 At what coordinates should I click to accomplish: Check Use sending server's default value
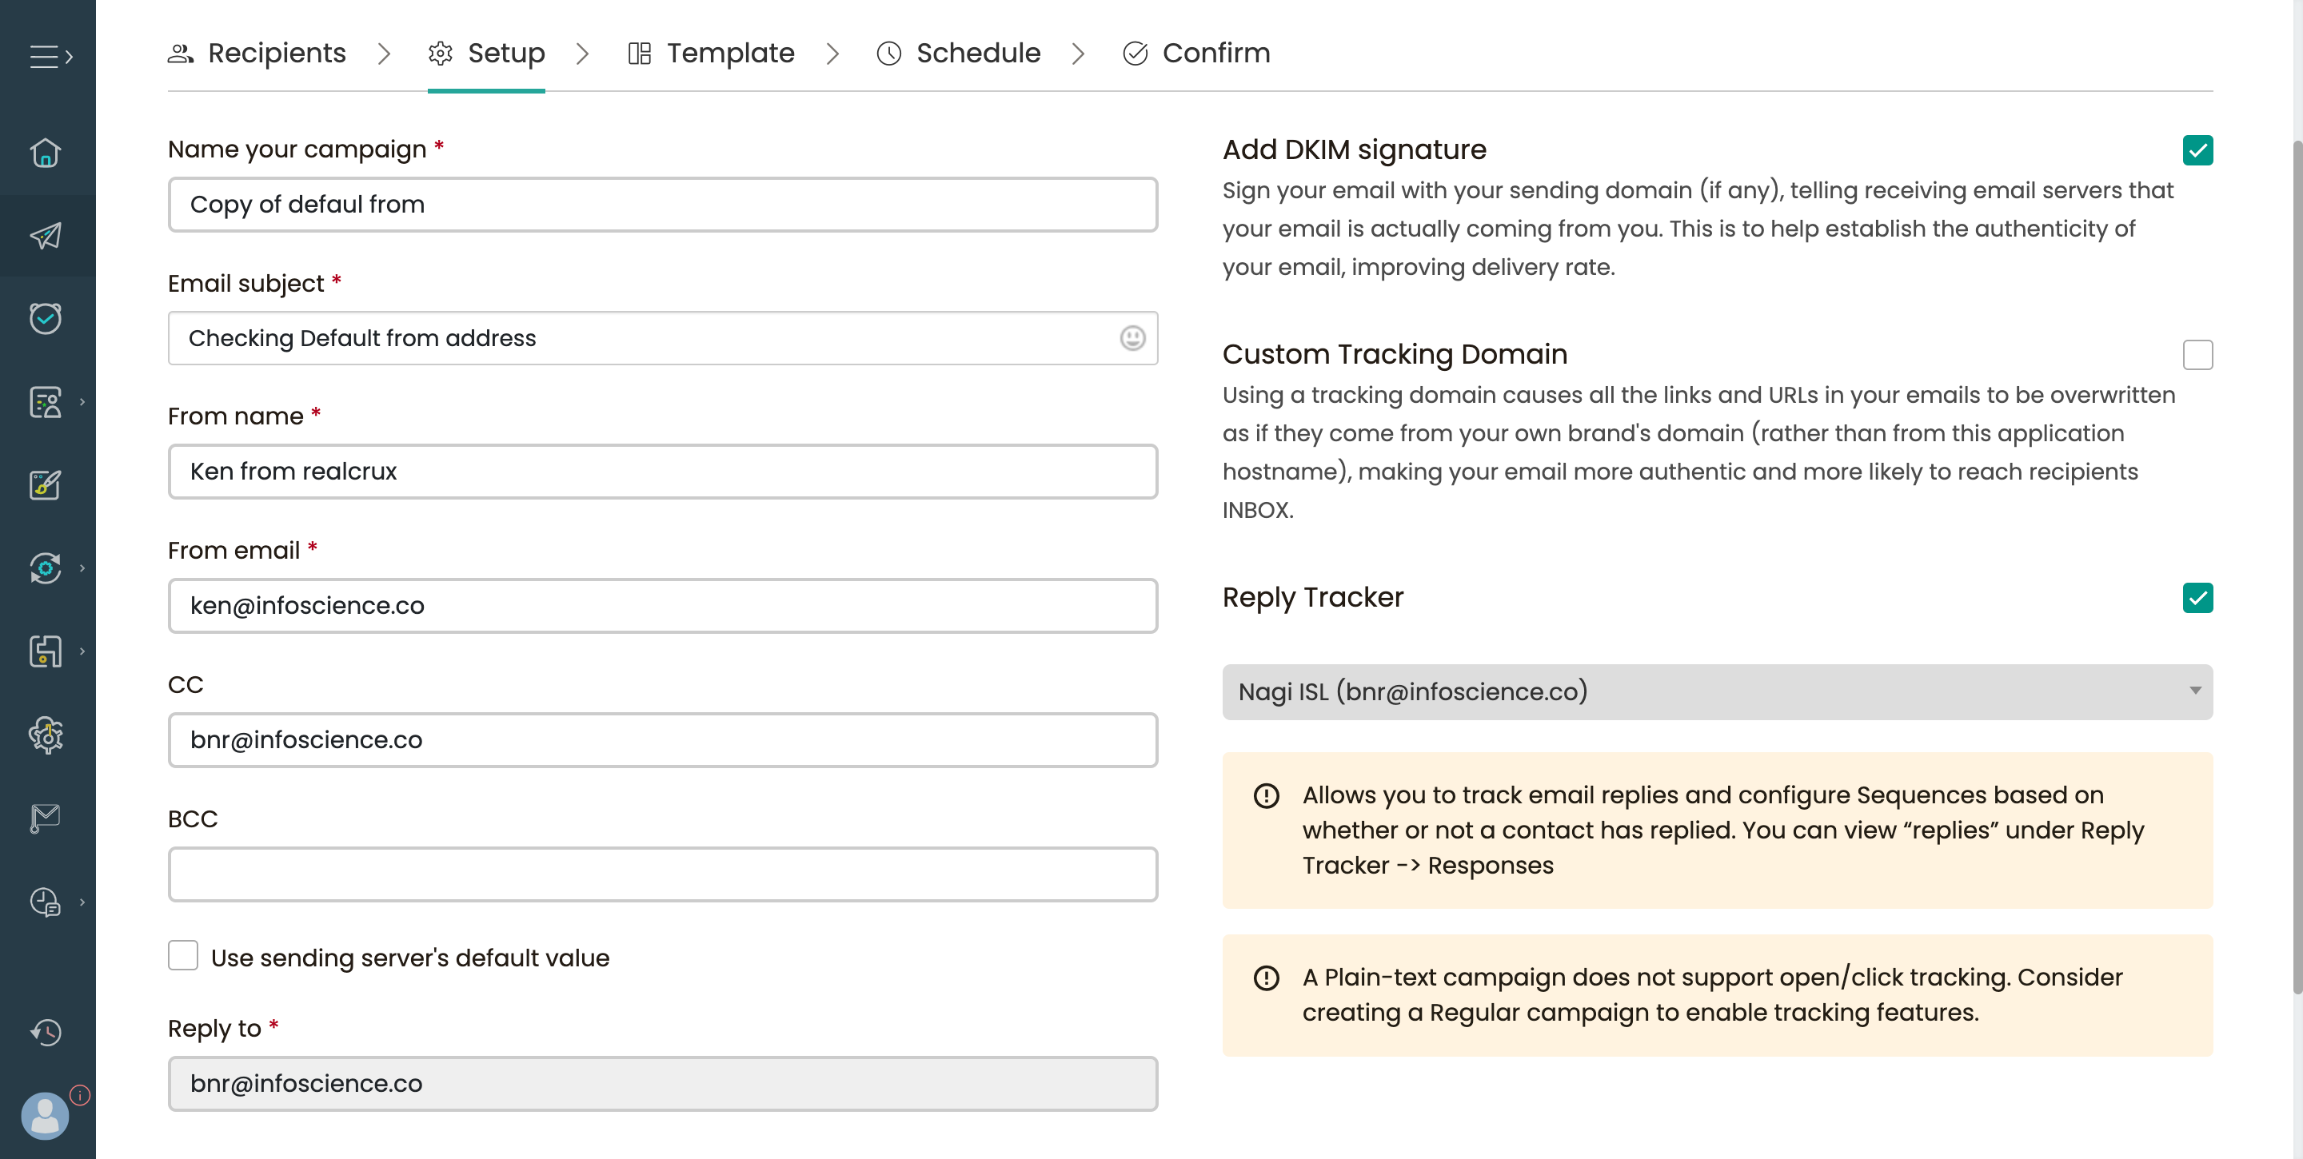182,955
